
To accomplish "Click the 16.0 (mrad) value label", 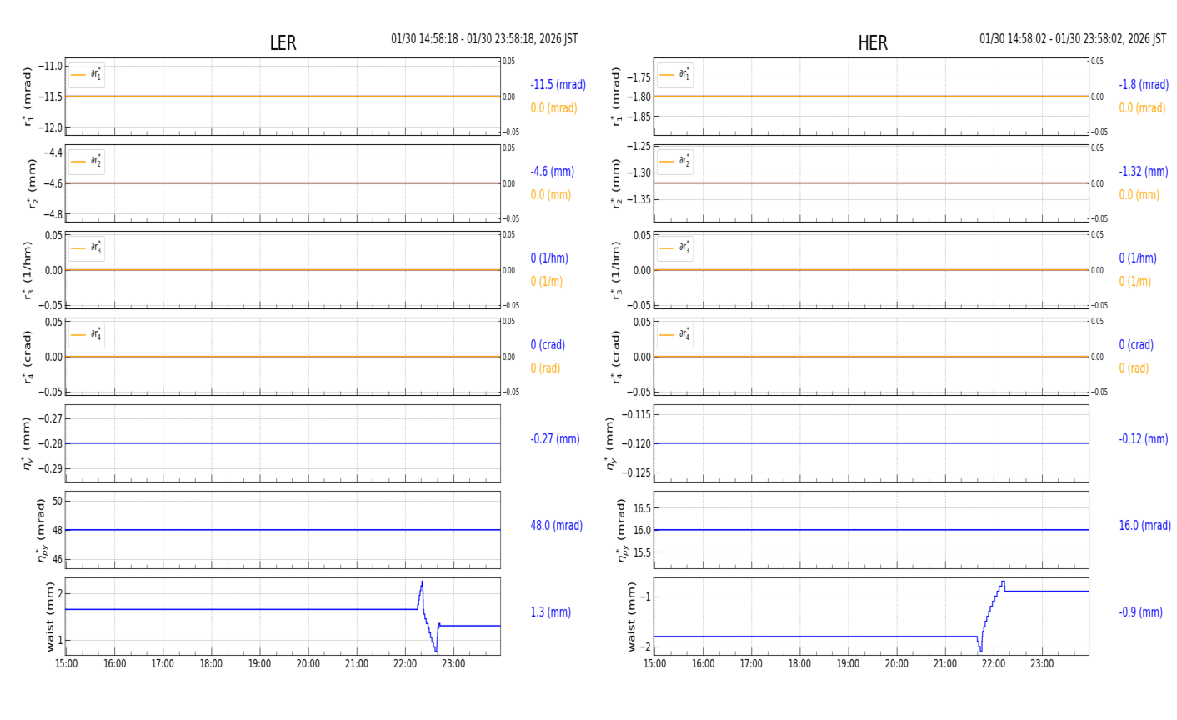I will tap(1145, 526).
